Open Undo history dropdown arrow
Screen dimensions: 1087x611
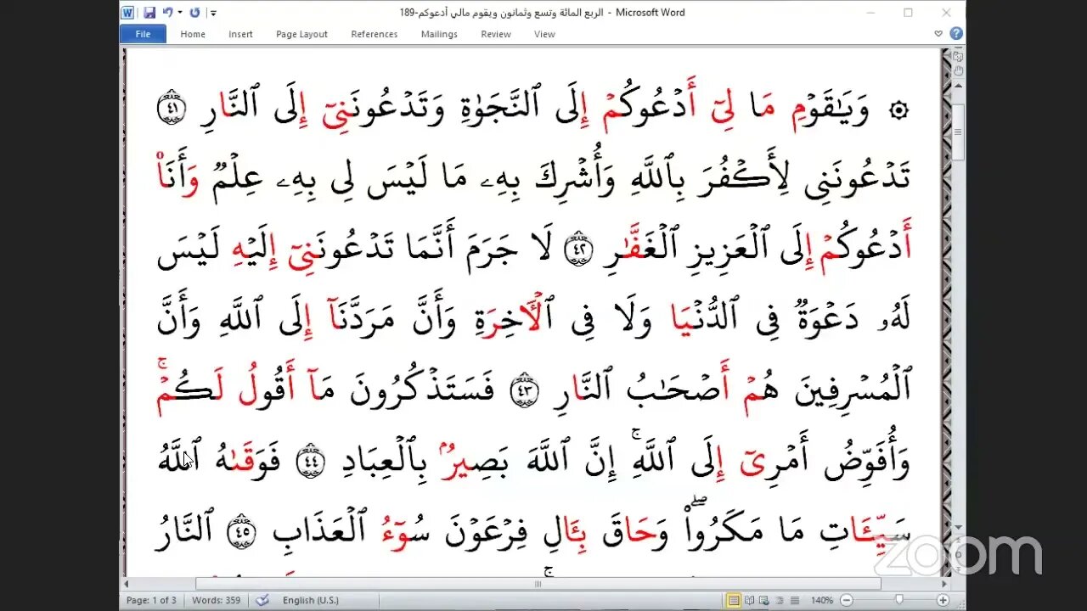point(178,13)
